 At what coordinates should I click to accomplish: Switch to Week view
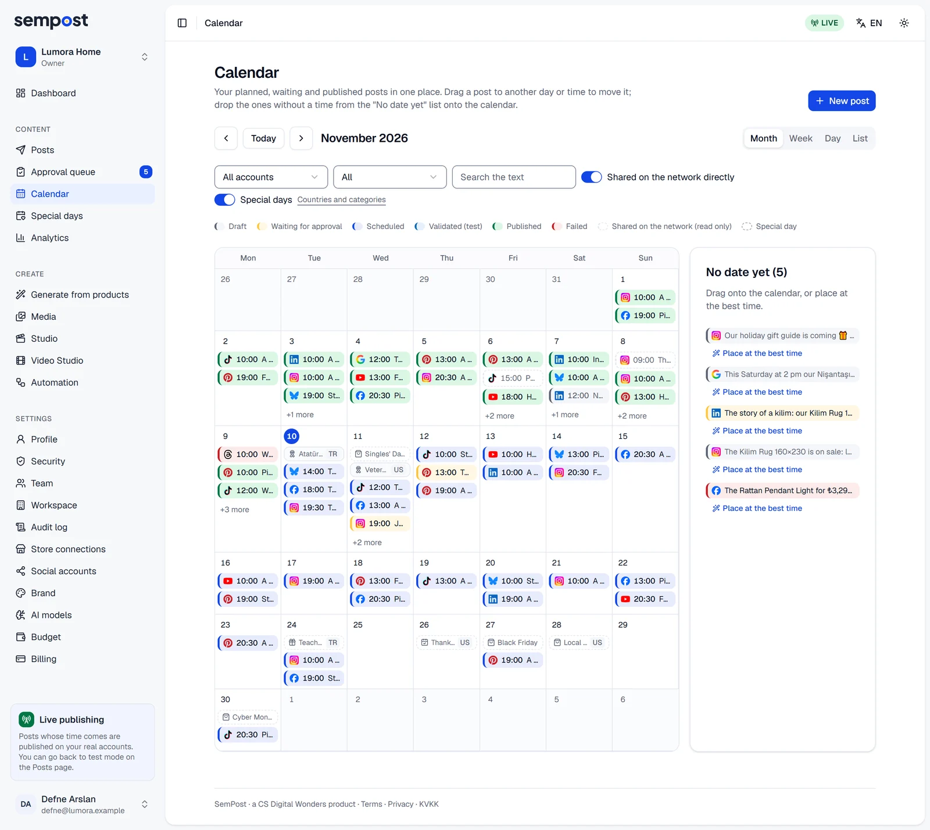click(x=800, y=138)
